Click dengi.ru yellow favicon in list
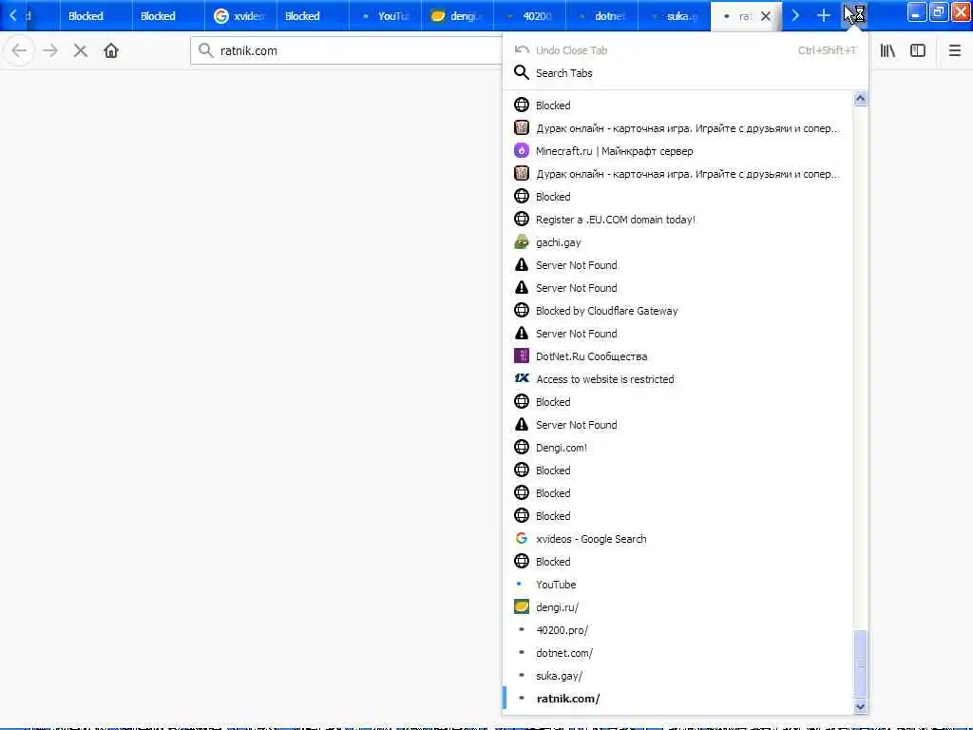973x730 pixels. 522,606
